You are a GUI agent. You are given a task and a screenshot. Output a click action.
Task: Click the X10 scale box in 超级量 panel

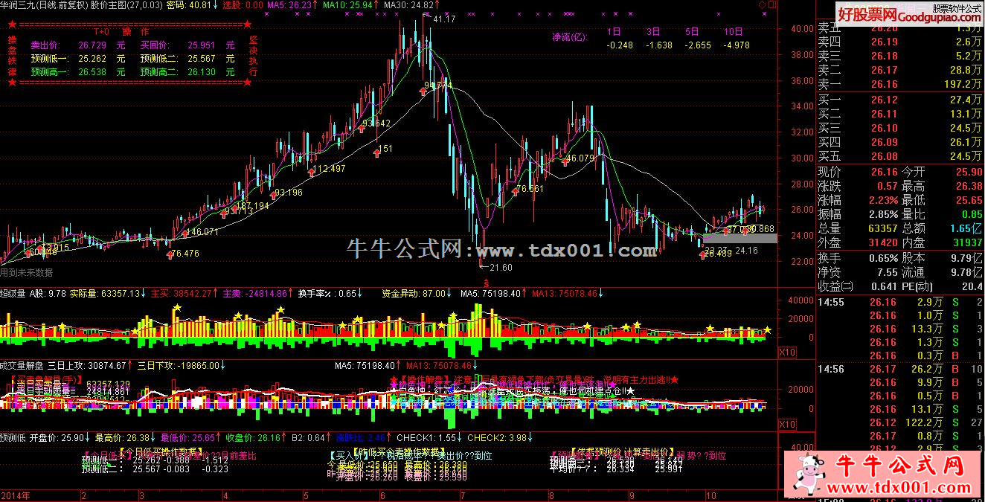click(x=786, y=352)
